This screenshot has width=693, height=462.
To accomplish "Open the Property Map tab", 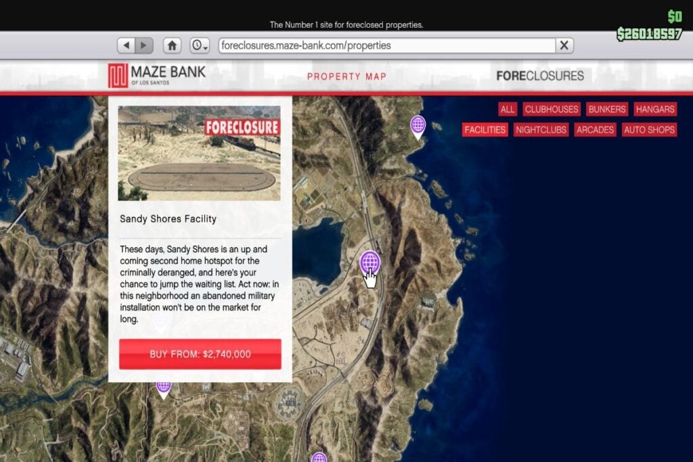I will point(346,76).
